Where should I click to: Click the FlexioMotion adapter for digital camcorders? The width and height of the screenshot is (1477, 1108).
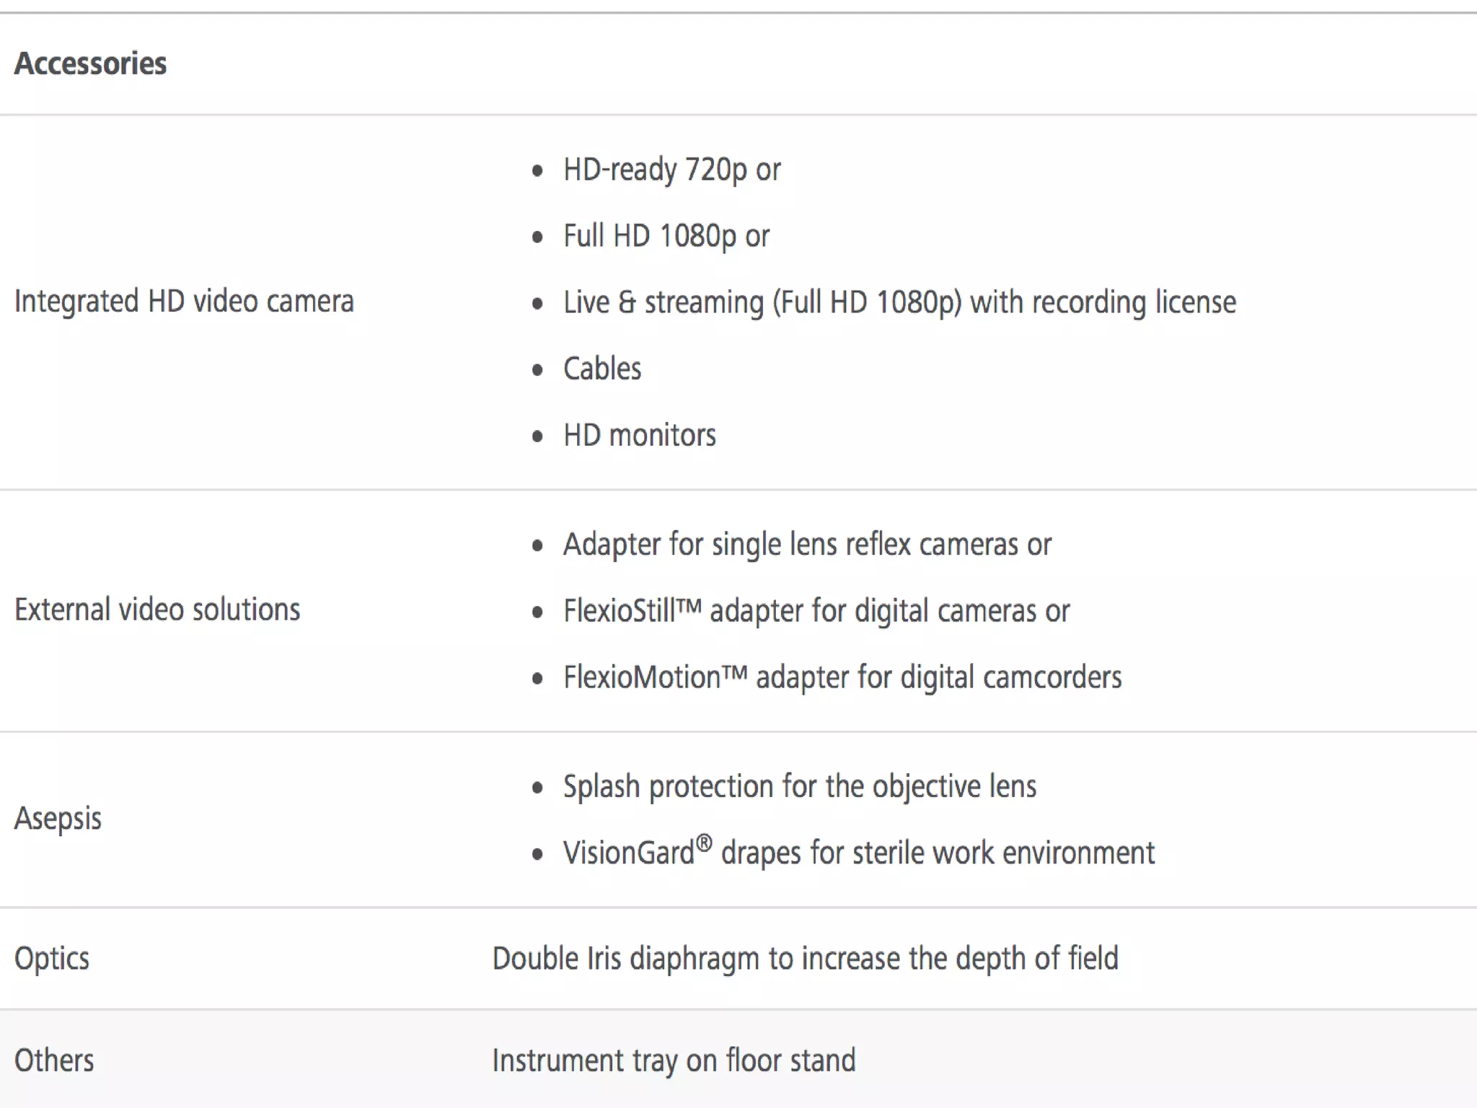pyautogui.click(x=842, y=677)
